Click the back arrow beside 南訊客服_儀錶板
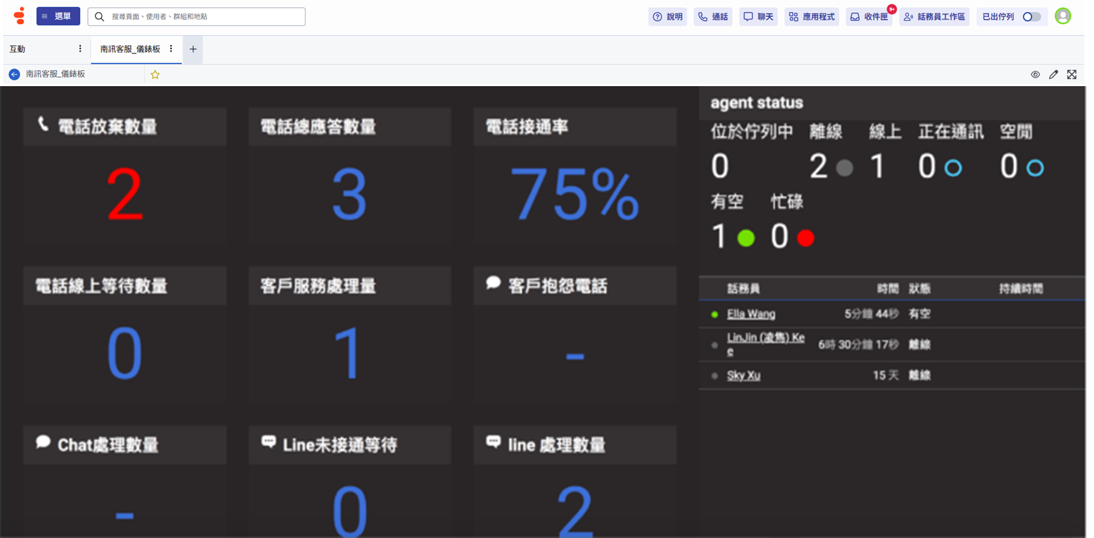Screen dimensions: 1094x538 coord(15,74)
